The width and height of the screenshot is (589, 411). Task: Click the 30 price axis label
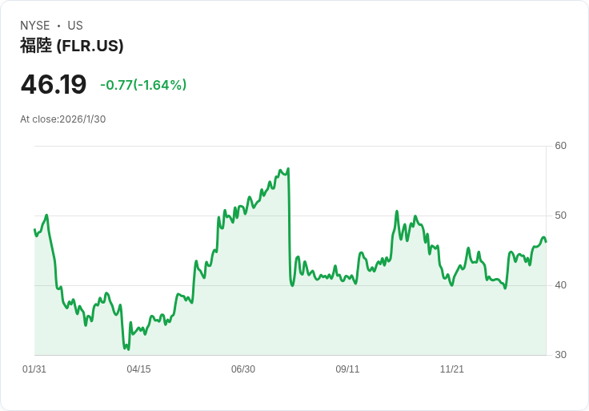pos(560,355)
